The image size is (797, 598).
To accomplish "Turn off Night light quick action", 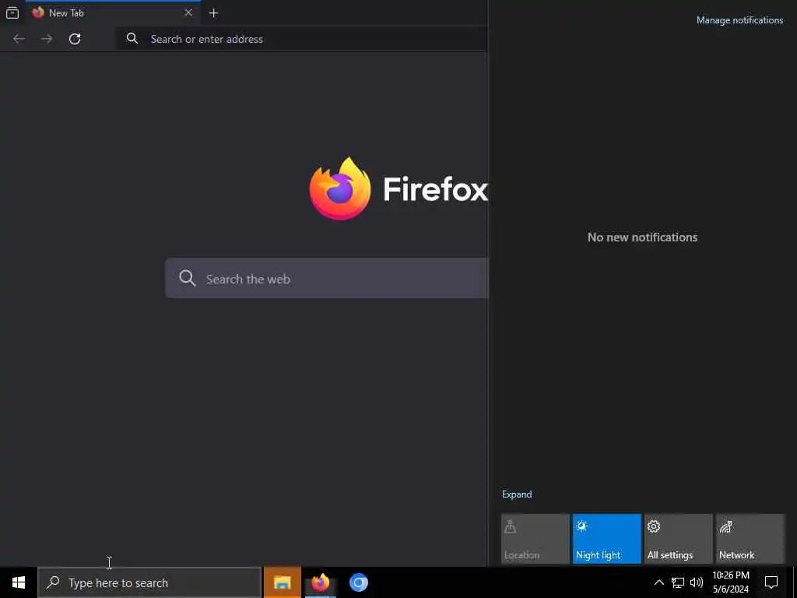I will [607, 539].
